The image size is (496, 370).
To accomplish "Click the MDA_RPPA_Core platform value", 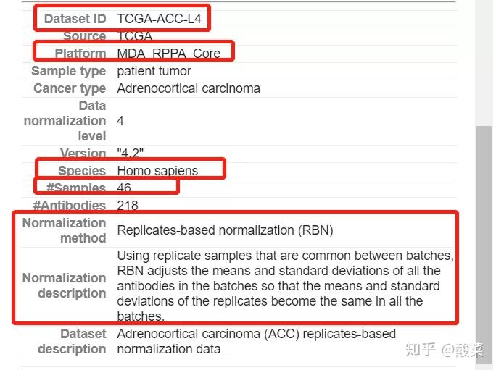I will pos(168,54).
